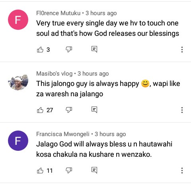
Task: Dislike Masibo's vlog comment
Action: tap(69, 110)
